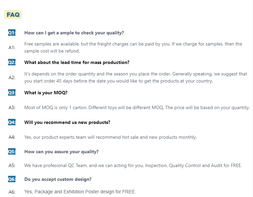Image resolution: width=253 pixels, height=197 pixels.
Task: Click the Q1 label badge
Action: click(12, 33)
